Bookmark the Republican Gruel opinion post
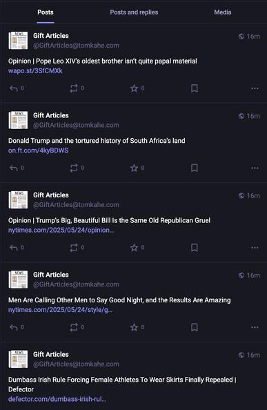This screenshot has height=410, width=267. [195, 248]
